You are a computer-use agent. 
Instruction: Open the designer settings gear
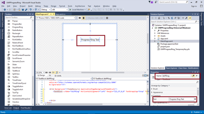107,18
